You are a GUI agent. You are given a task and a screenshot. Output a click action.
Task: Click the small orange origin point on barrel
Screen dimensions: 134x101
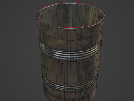click(x=70, y=87)
